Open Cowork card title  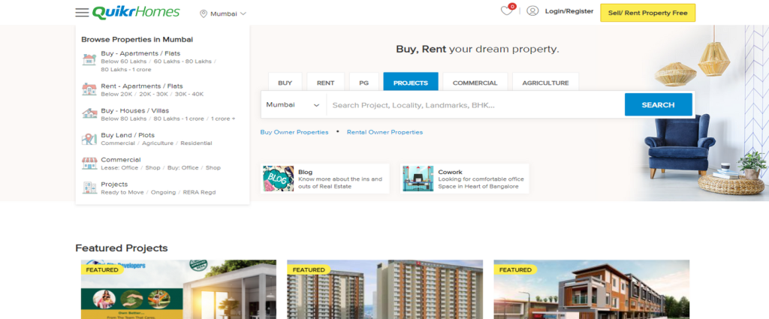point(451,172)
